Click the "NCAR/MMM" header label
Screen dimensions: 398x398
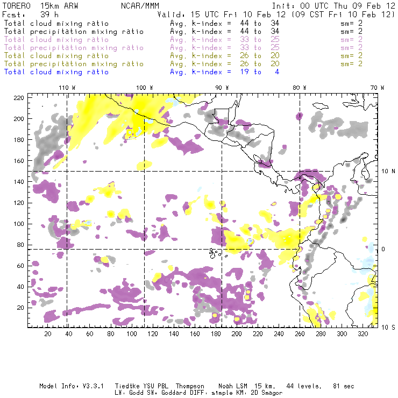tap(140, 6)
